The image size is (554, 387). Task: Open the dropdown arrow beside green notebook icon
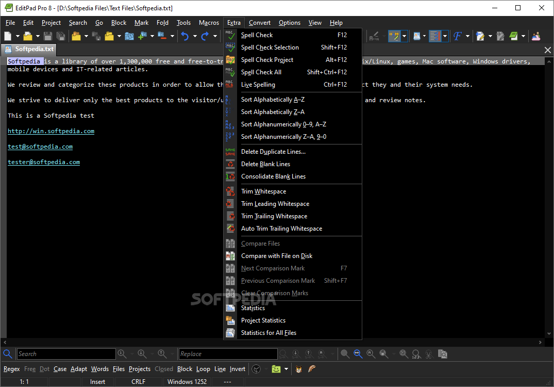[x=523, y=36]
